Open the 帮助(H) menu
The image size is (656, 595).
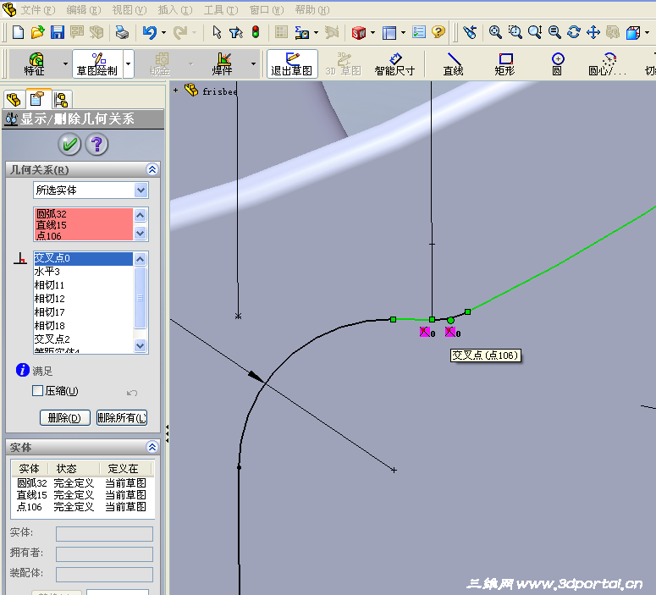click(x=312, y=9)
